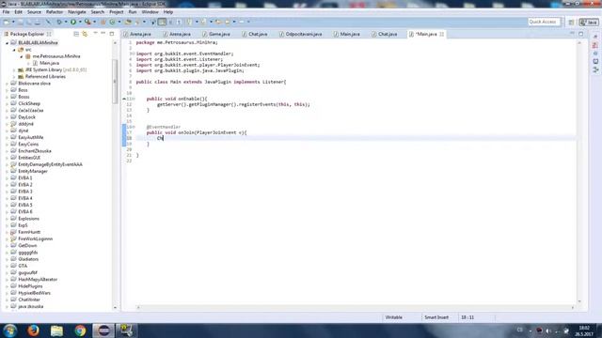Click the Debug bug icon in toolbar
This screenshot has height=338, width=602.
point(58,22)
